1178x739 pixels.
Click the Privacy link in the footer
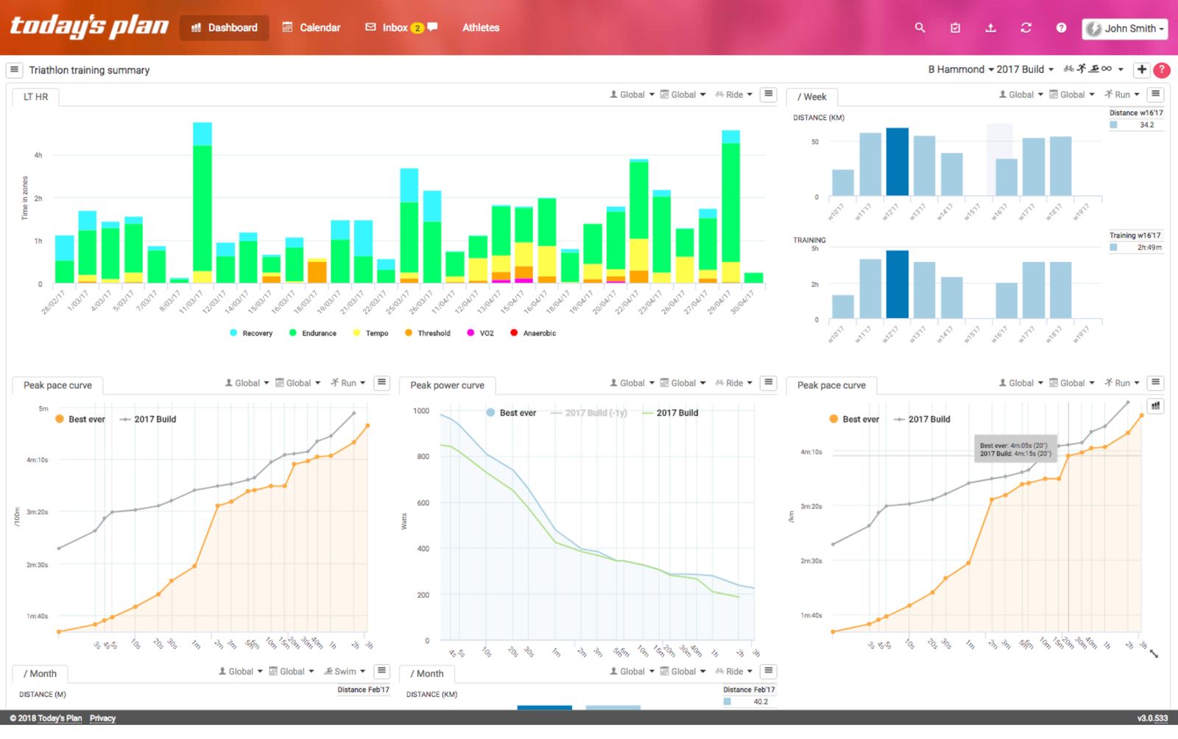(x=102, y=718)
